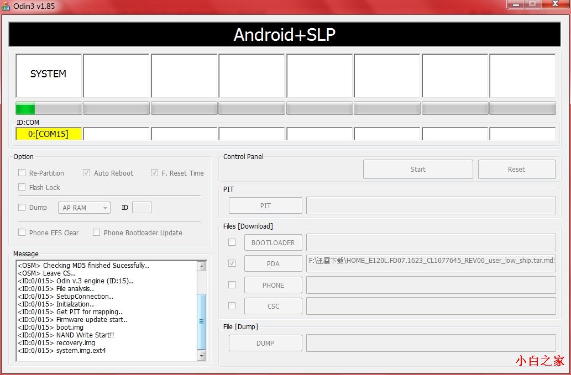The image size is (571, 375).
Task: Click the BOOTLOADER file path field
Action: (431, 242)
